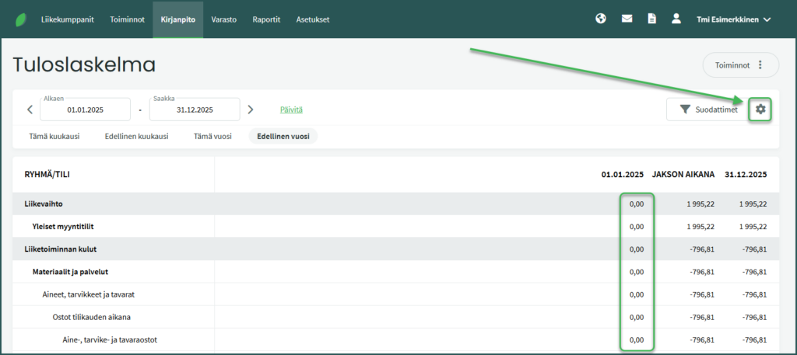Select the Edellinen vuosi period chip
The height and width of the screenshot is (355, 797).
283,136
